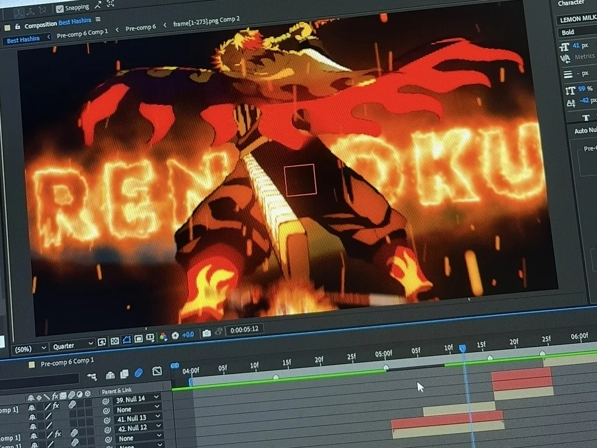Screen dimensions: 597x448
Task: Click the blue current time indicator handle
Action: (x=462, y=348)
